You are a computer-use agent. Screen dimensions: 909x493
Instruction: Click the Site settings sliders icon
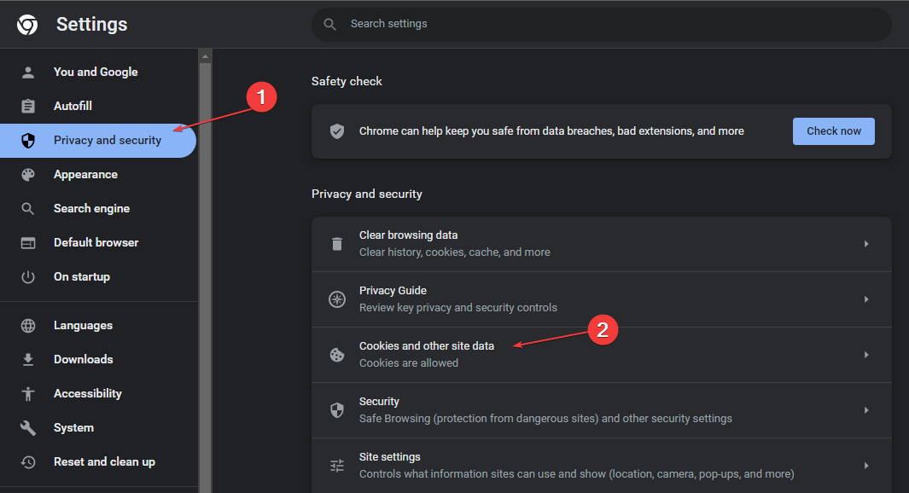coord(337,466)
